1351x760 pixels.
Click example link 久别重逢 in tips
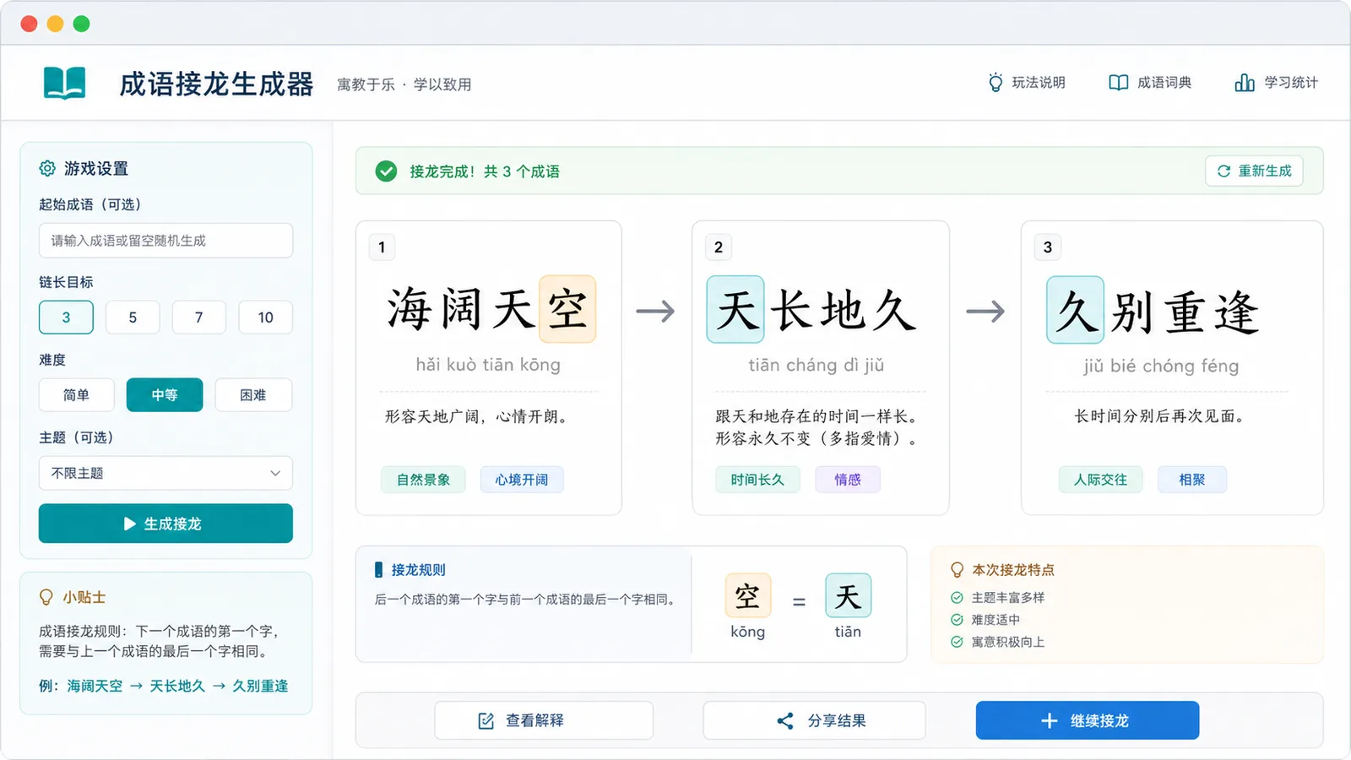(260, 687)
